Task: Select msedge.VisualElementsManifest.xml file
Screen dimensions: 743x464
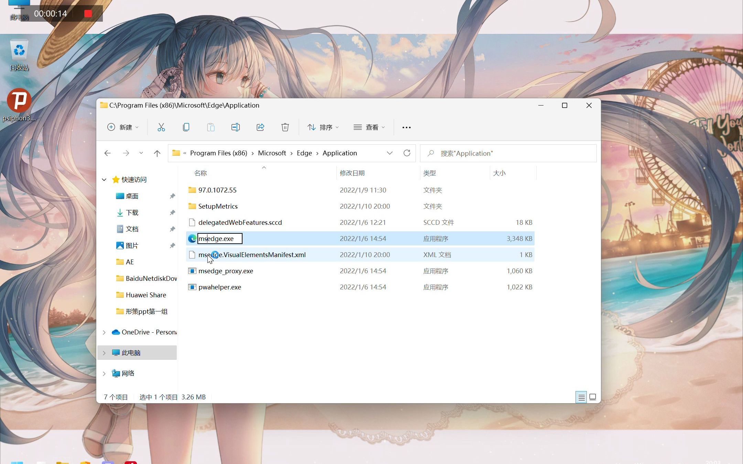Action: point(252,255)
